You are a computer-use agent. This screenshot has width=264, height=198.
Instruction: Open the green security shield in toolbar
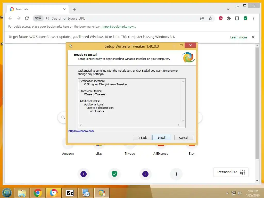(x=245, y=18)
